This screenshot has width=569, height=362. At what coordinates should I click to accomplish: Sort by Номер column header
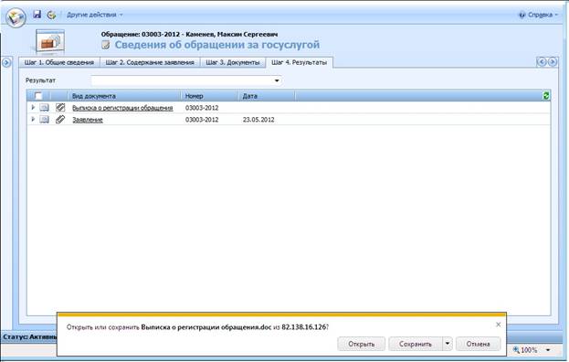[x=209, y=96]
